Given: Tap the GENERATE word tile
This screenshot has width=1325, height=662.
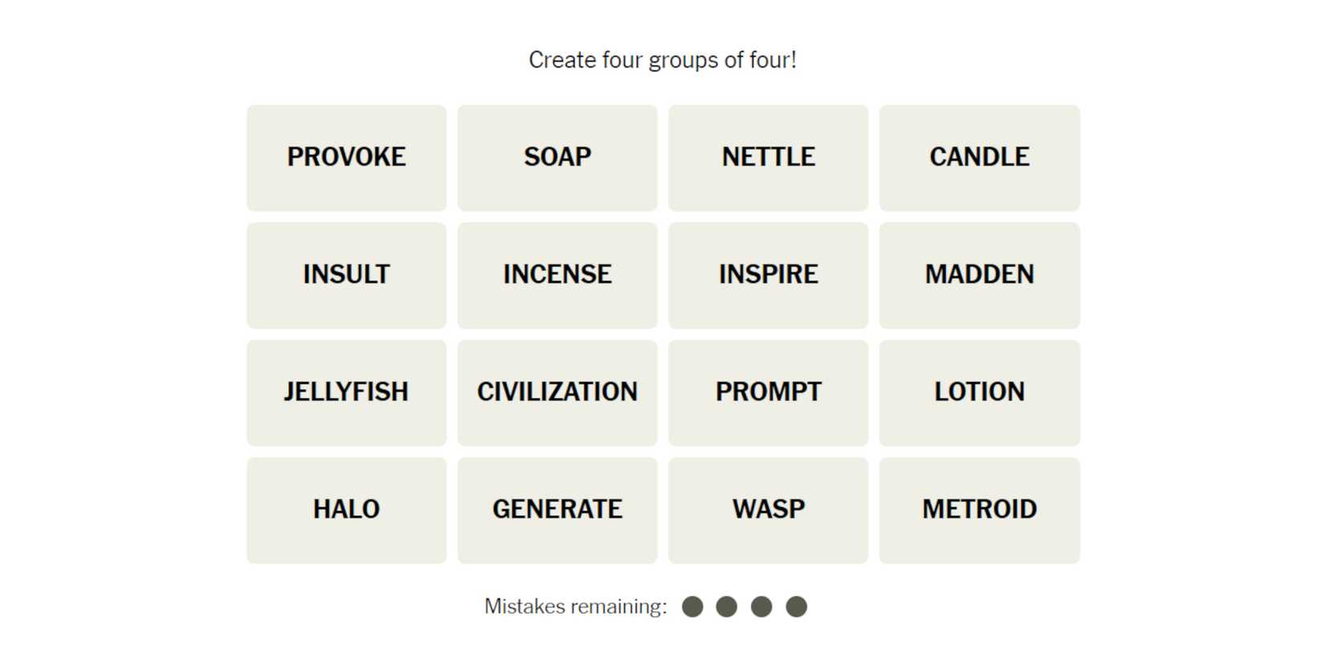Looking at the screenshot, I should click(x=557, y=510).
